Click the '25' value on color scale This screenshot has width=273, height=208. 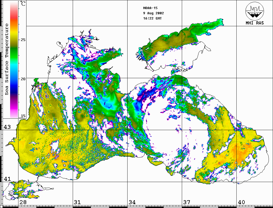click(23, 40)
